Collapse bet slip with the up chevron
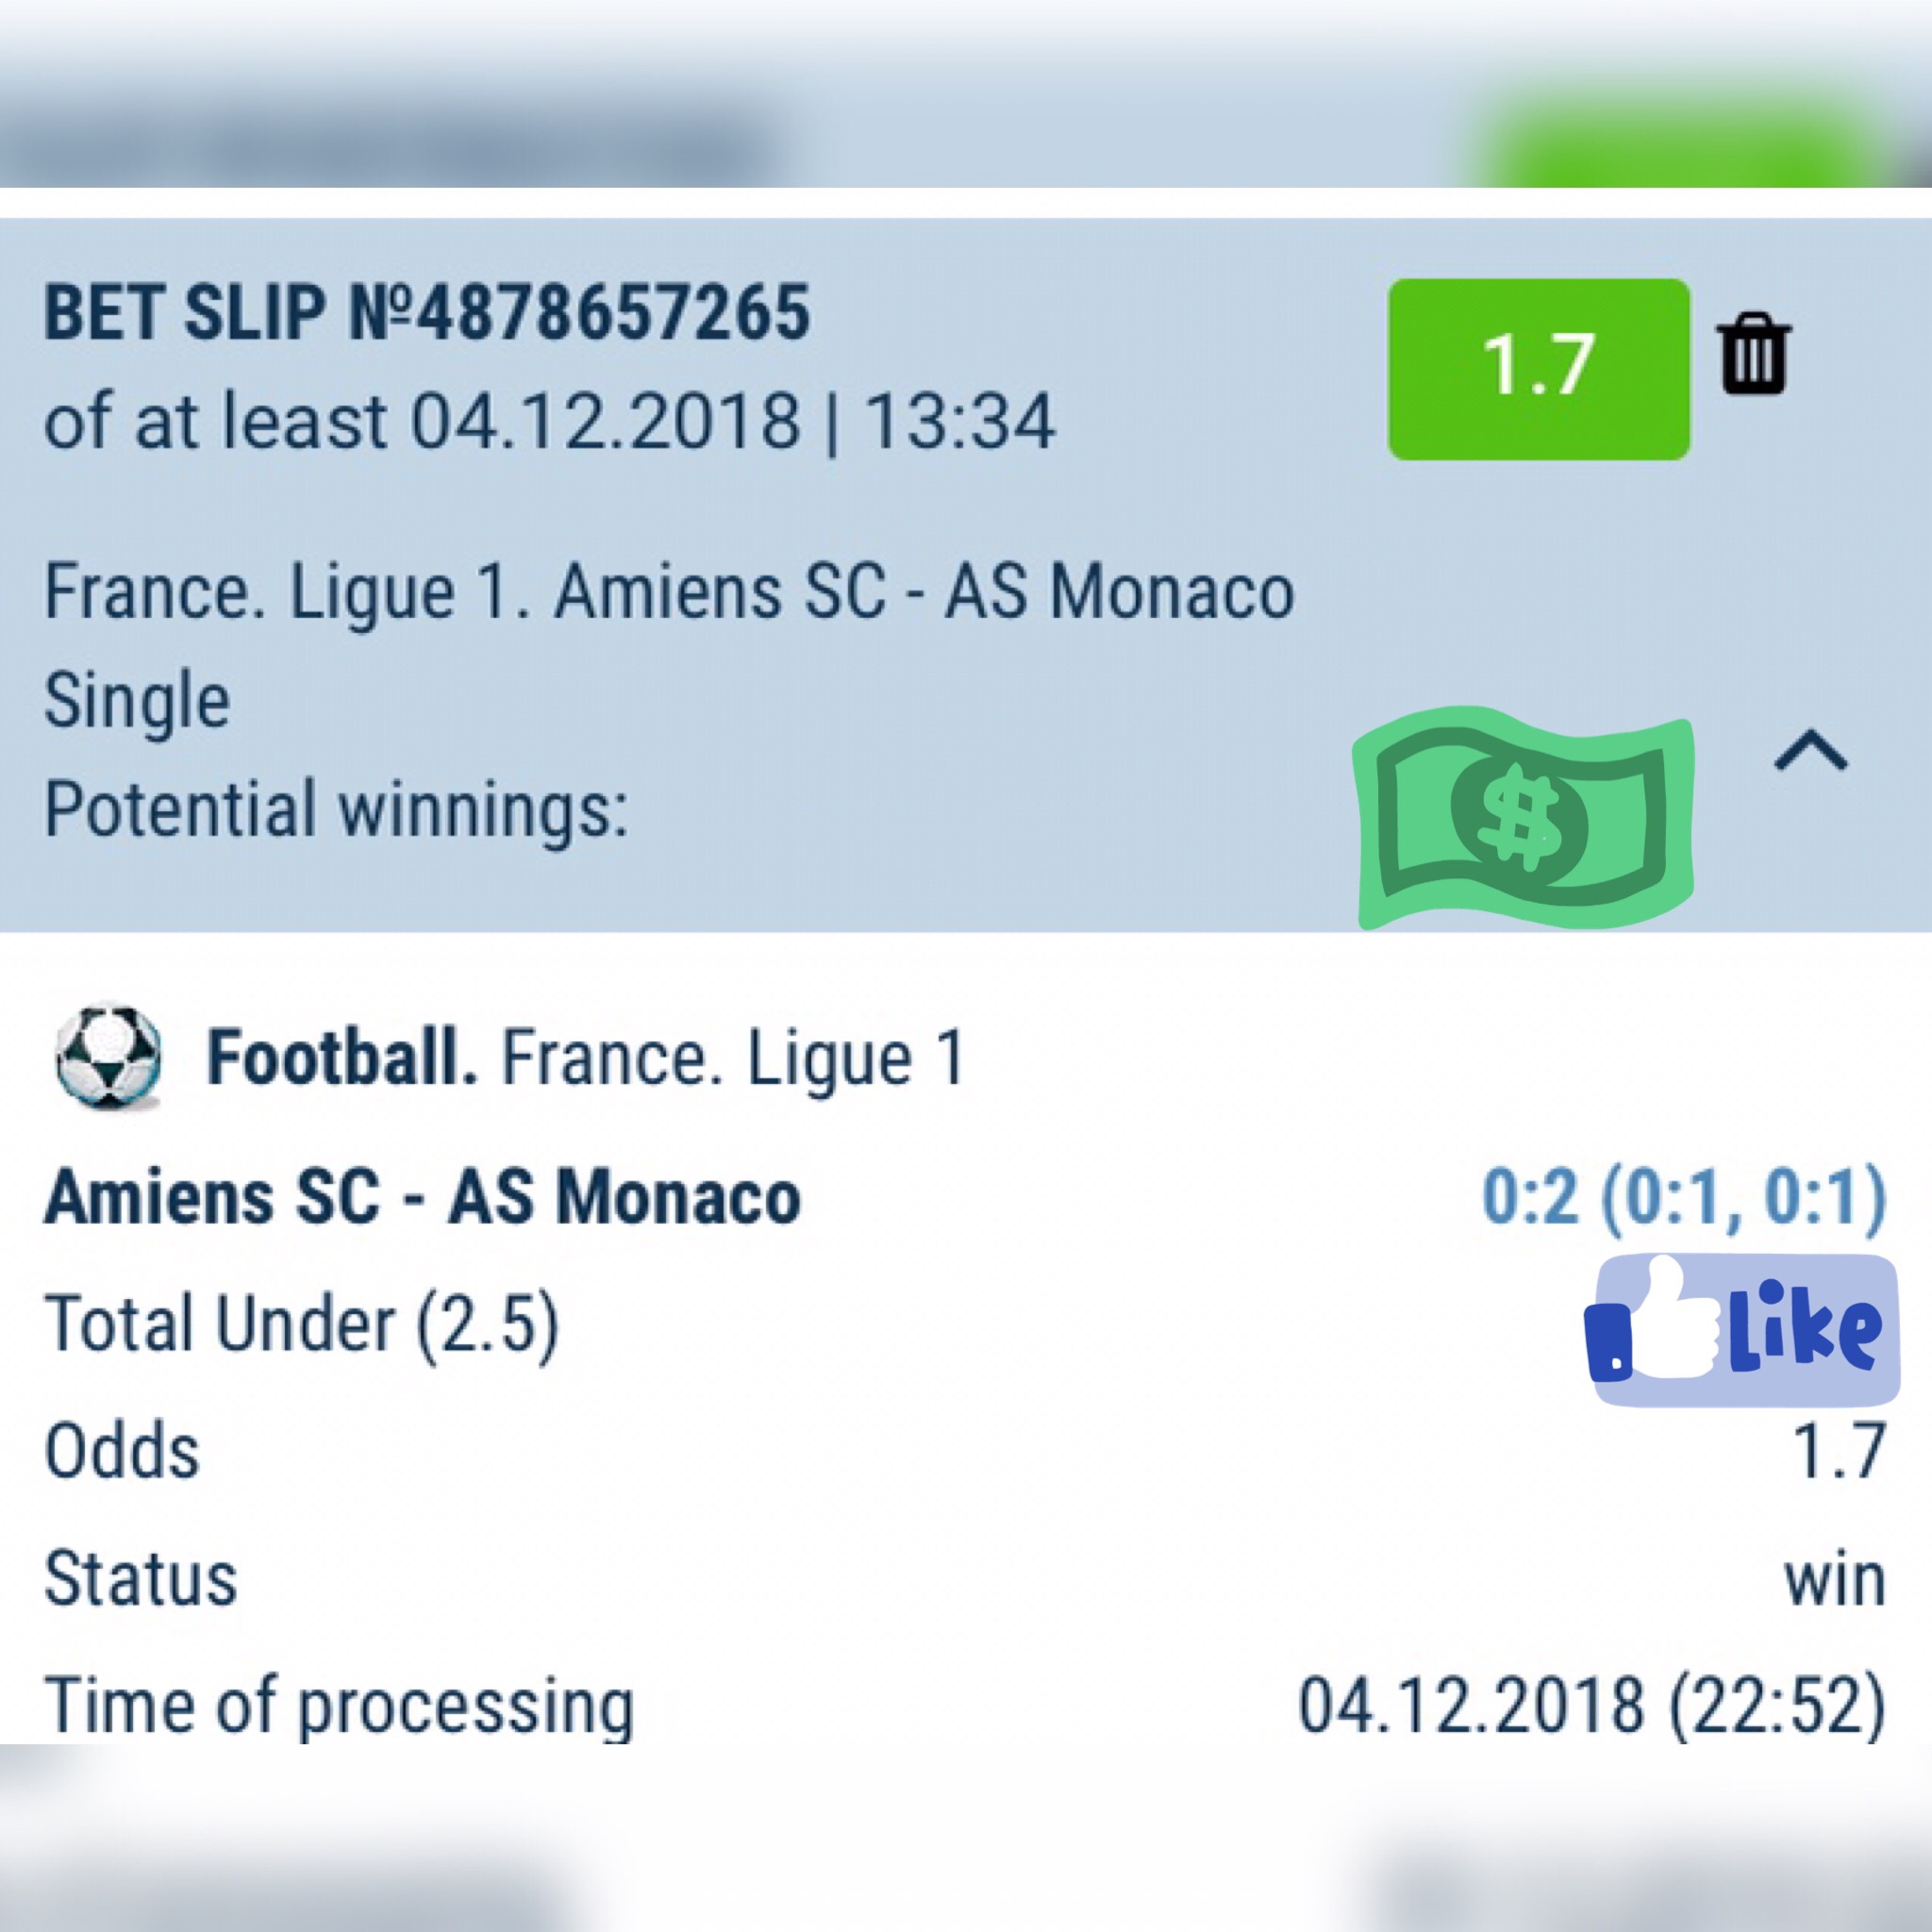Screen dimensions: 1932x1932 [x=1811, y=752]
